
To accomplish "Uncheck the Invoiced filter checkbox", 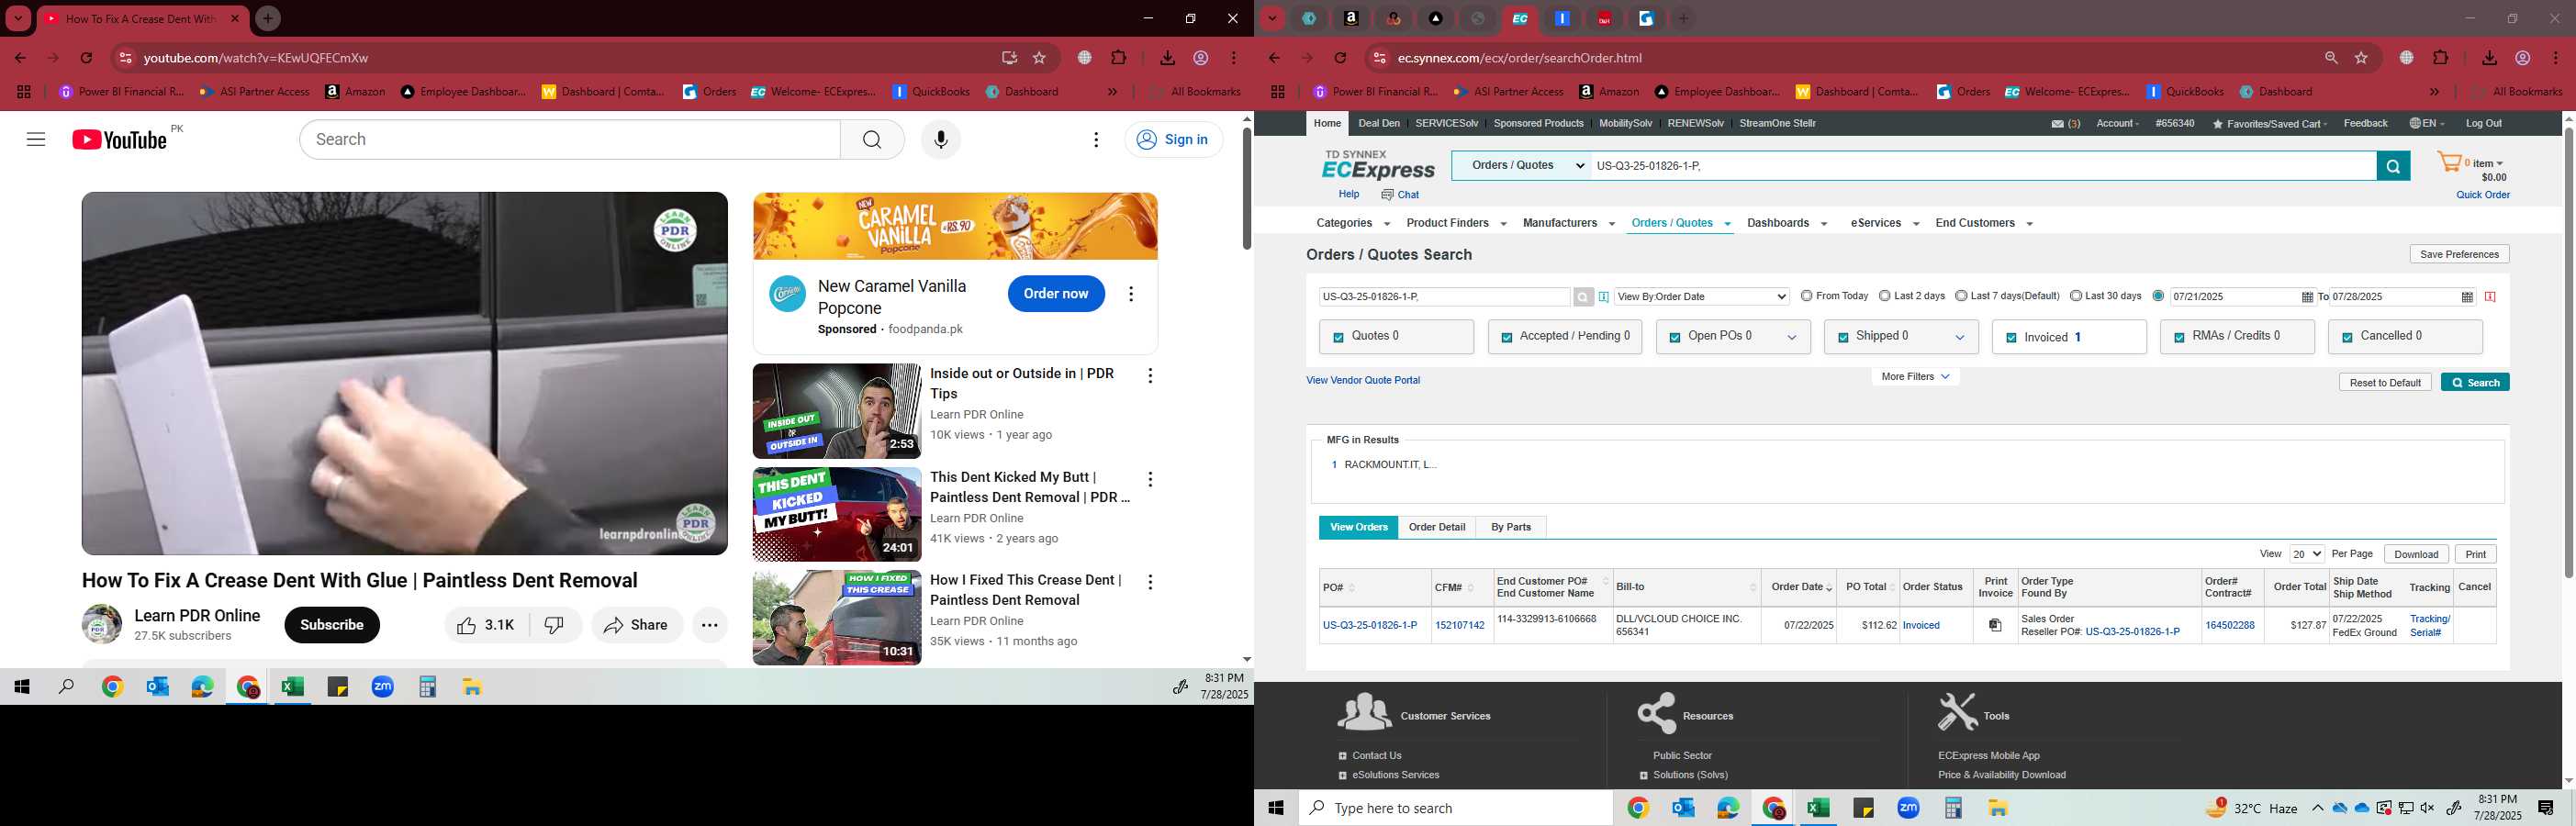I will click(2011, 338).
